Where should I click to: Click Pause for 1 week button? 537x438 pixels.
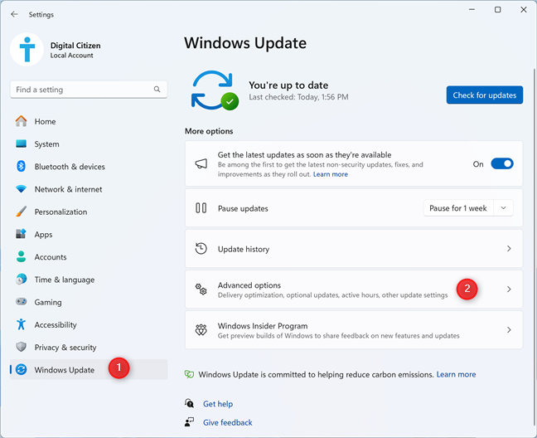[458, 208]
